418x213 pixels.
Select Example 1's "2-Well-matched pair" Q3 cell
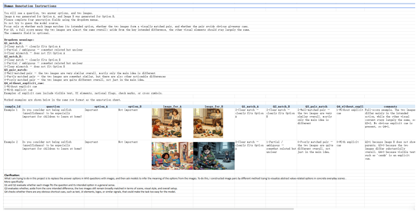(316, 124)
